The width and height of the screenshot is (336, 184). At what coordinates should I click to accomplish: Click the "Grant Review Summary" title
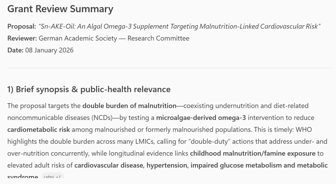(x=60, y=9)
